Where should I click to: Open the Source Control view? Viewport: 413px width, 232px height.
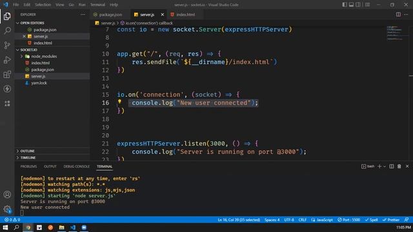[x=7, y=45]
